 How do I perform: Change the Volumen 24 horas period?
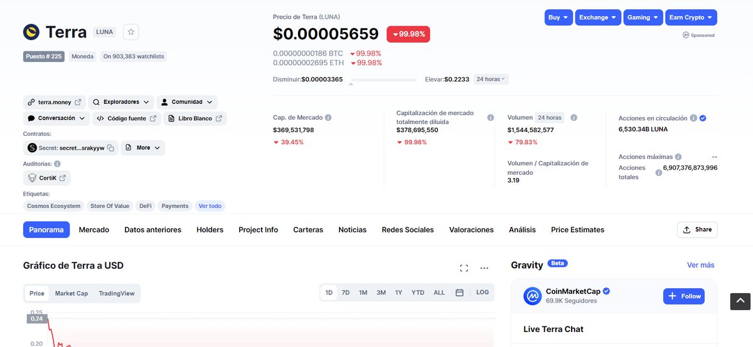coord(550,118)
